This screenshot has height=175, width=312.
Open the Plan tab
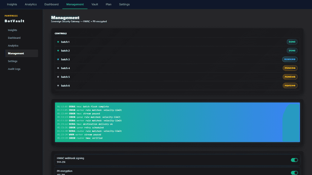click(109, 5)
